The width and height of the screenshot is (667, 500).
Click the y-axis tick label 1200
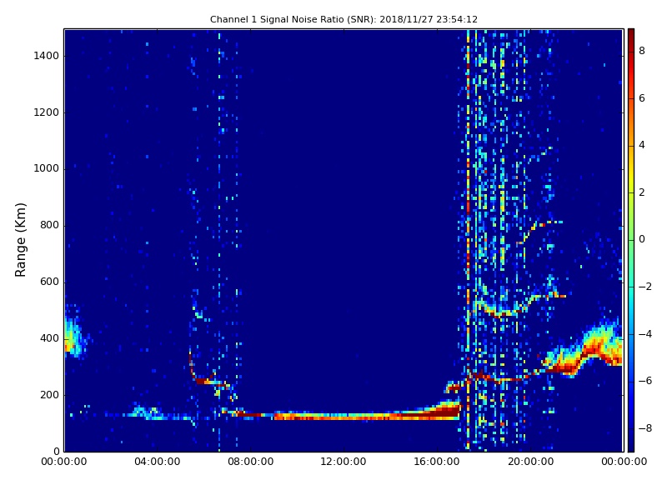click(x=46, y=112)
